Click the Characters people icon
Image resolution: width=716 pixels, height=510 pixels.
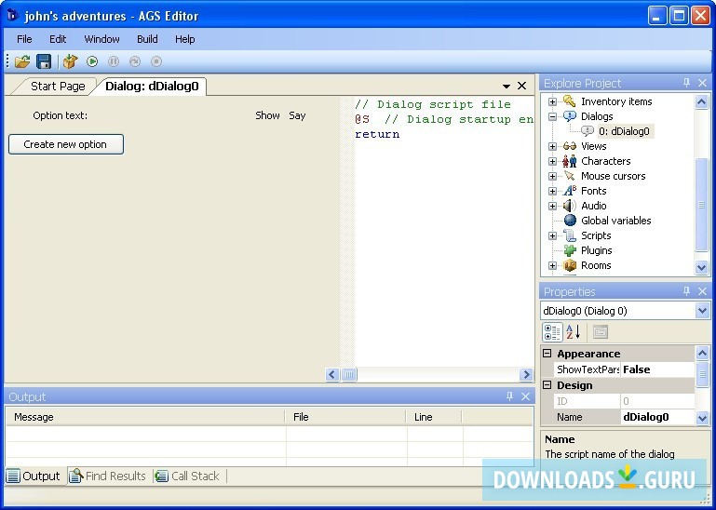[570, 161]
